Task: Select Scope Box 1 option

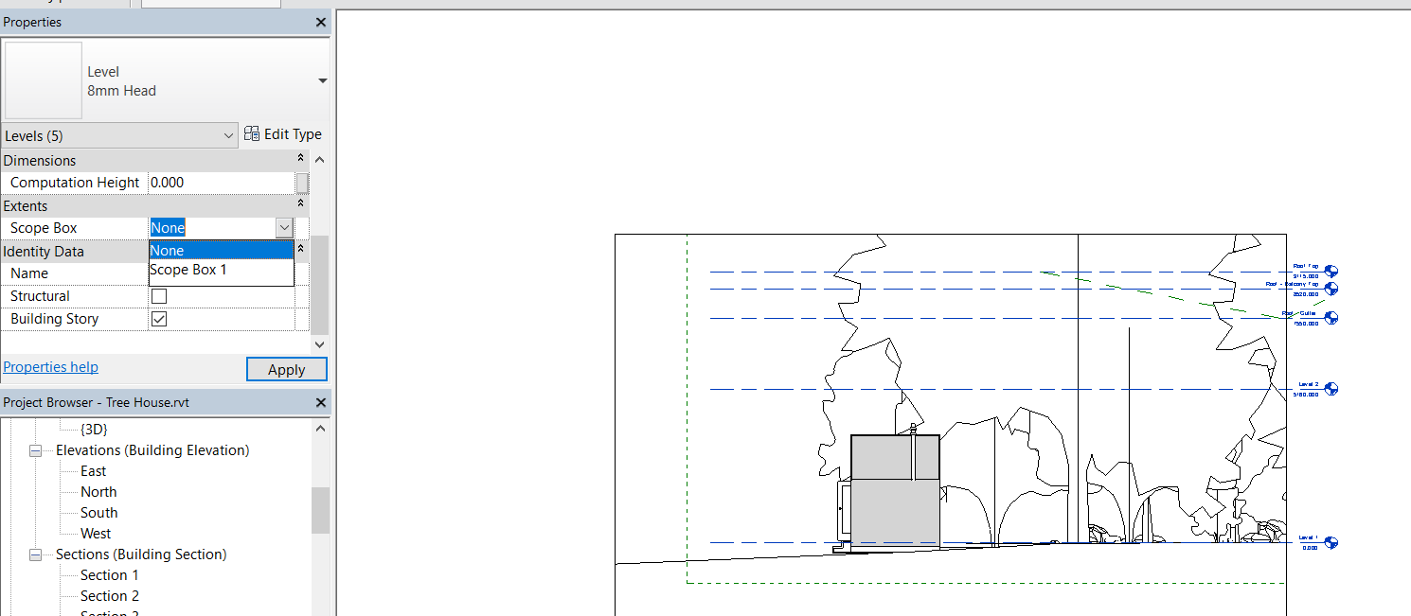Action: pos(222,270)
